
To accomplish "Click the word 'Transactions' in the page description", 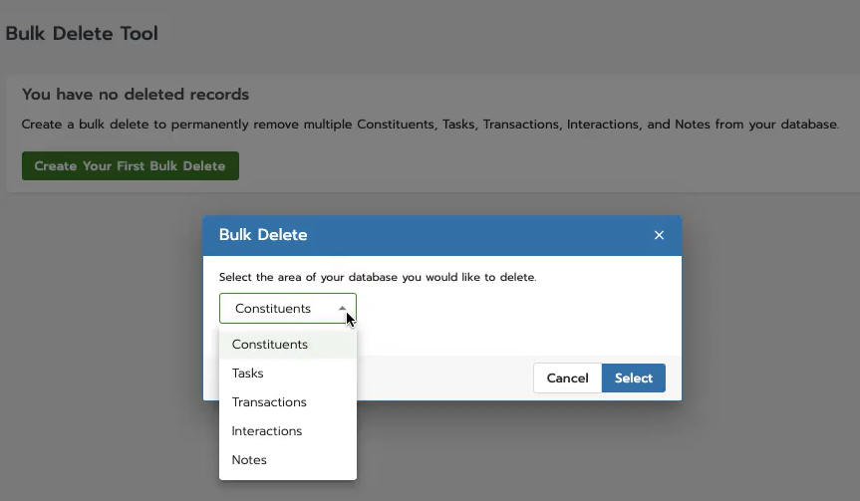I will pos(521,125).
